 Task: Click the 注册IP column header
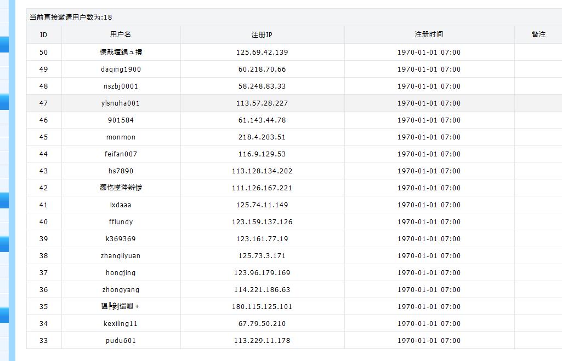pyautogui.click(x=262, y=34)
